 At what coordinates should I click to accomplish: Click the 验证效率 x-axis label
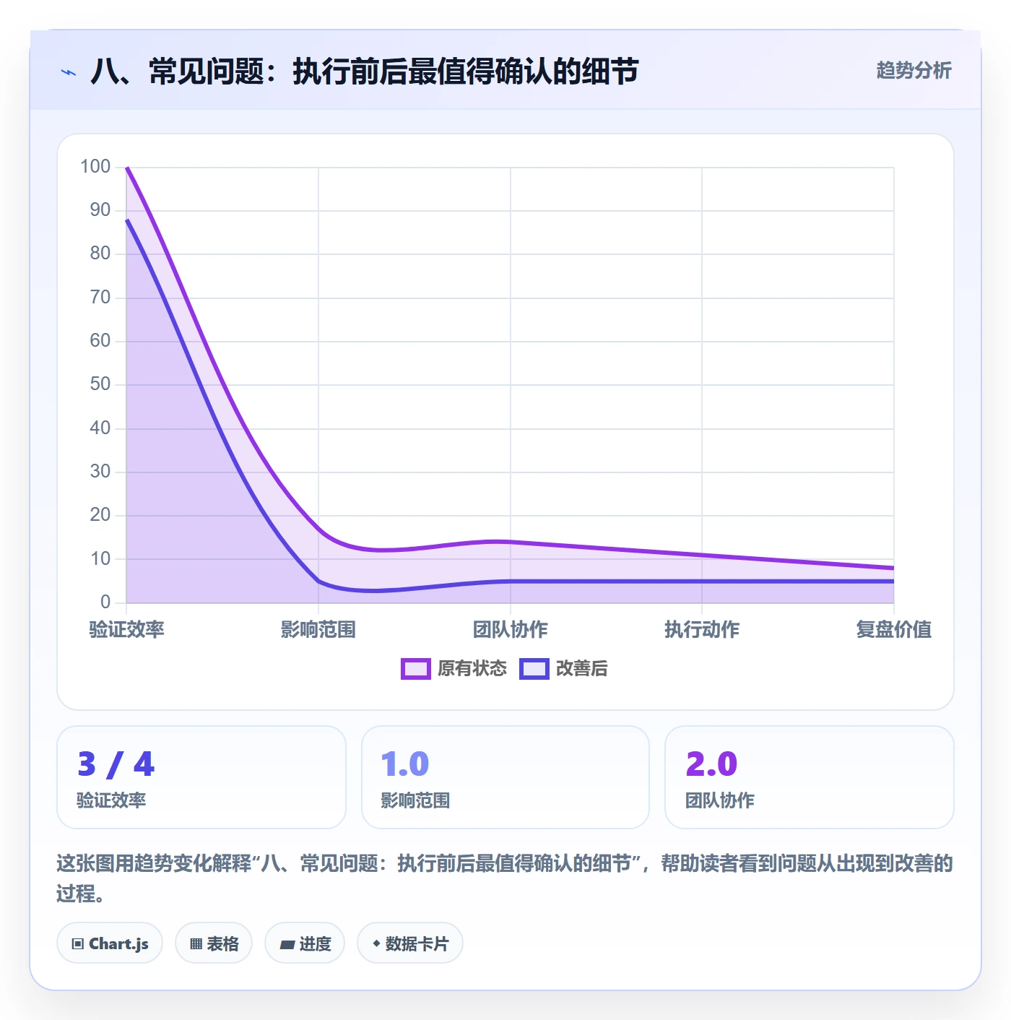click(x=127, y=629)
